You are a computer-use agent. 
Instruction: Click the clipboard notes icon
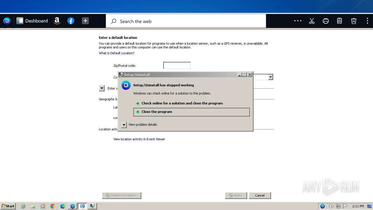point(339,21)
